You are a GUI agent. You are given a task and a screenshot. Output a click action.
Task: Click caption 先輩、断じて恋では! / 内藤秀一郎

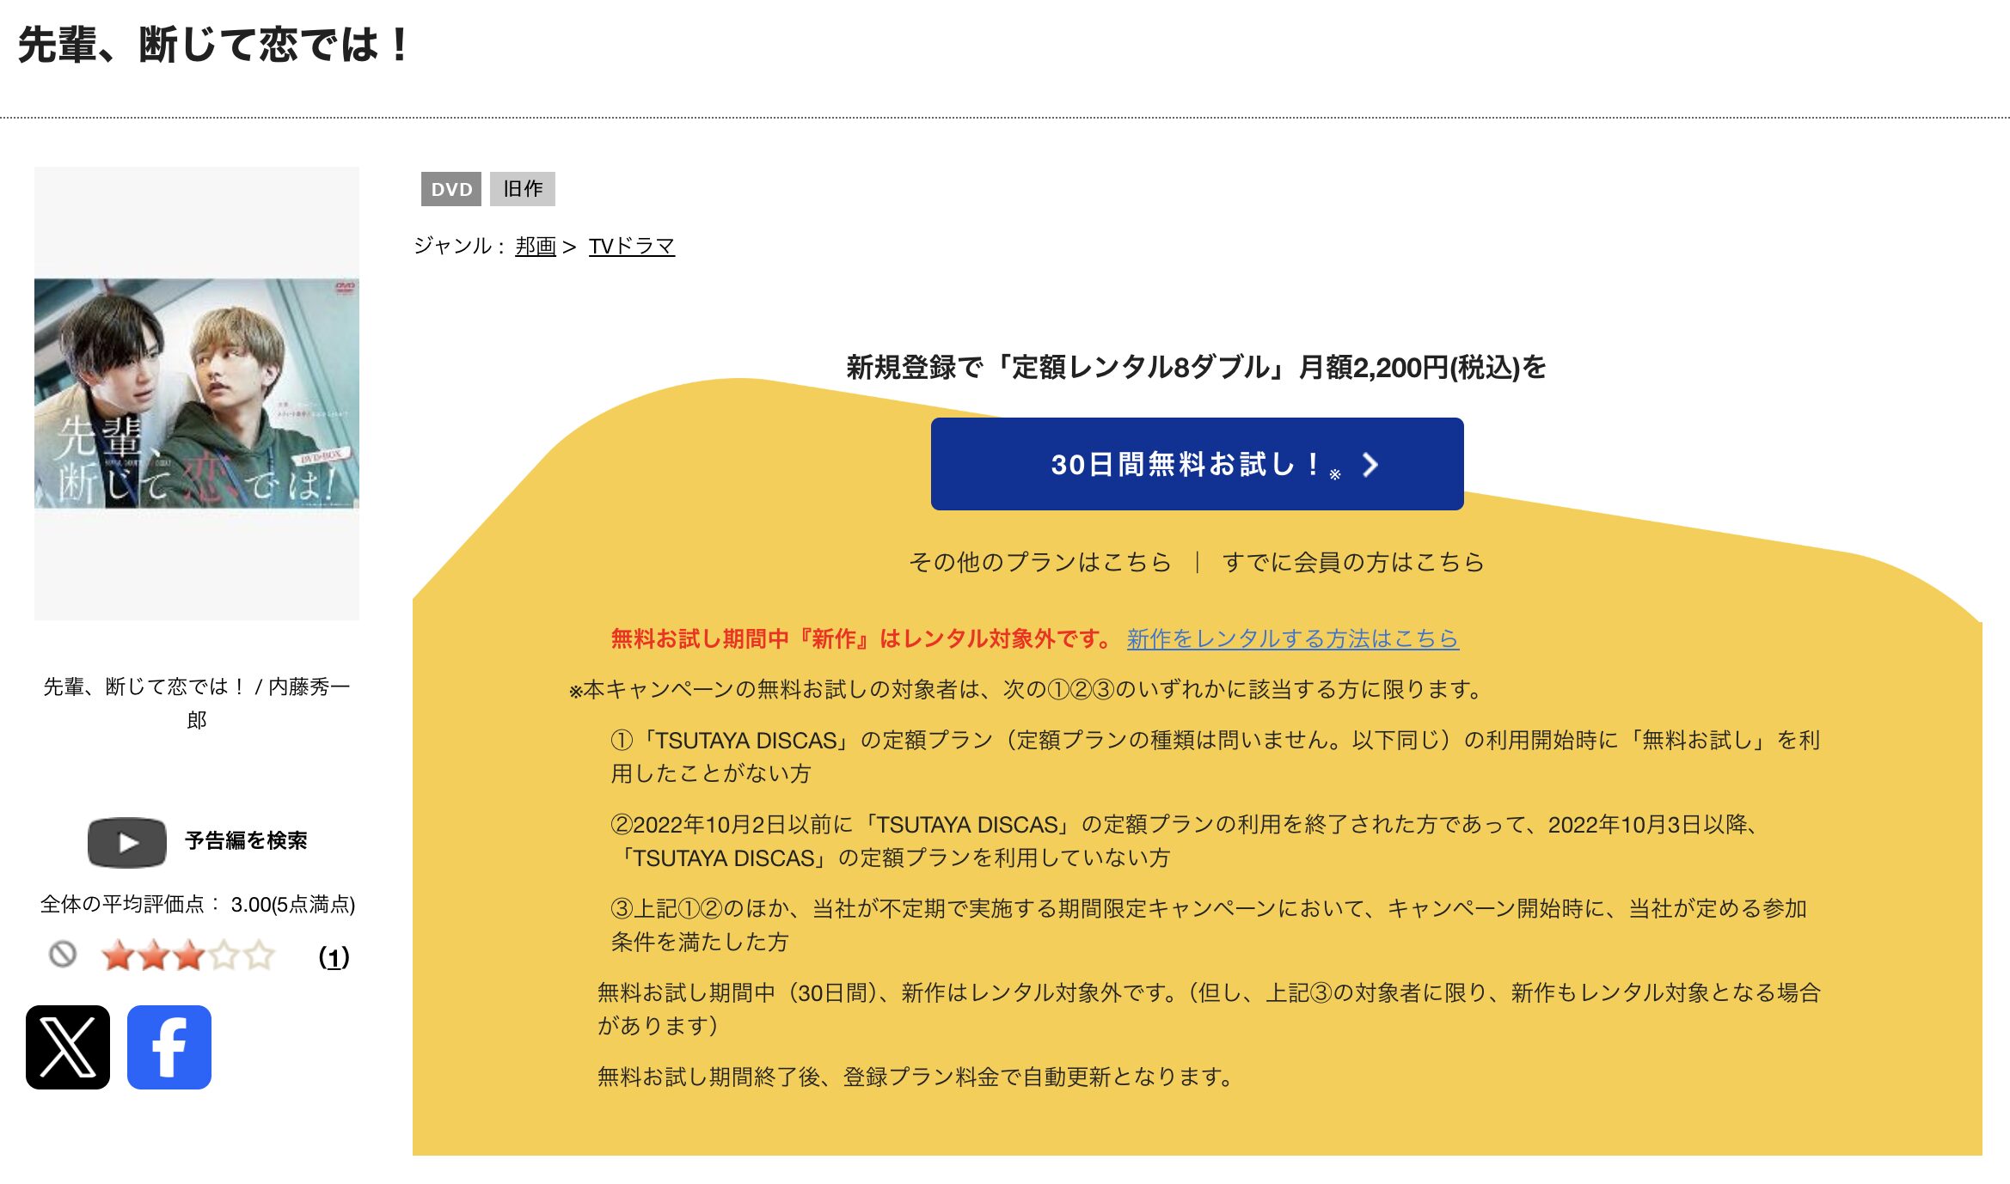pos(197,703)
